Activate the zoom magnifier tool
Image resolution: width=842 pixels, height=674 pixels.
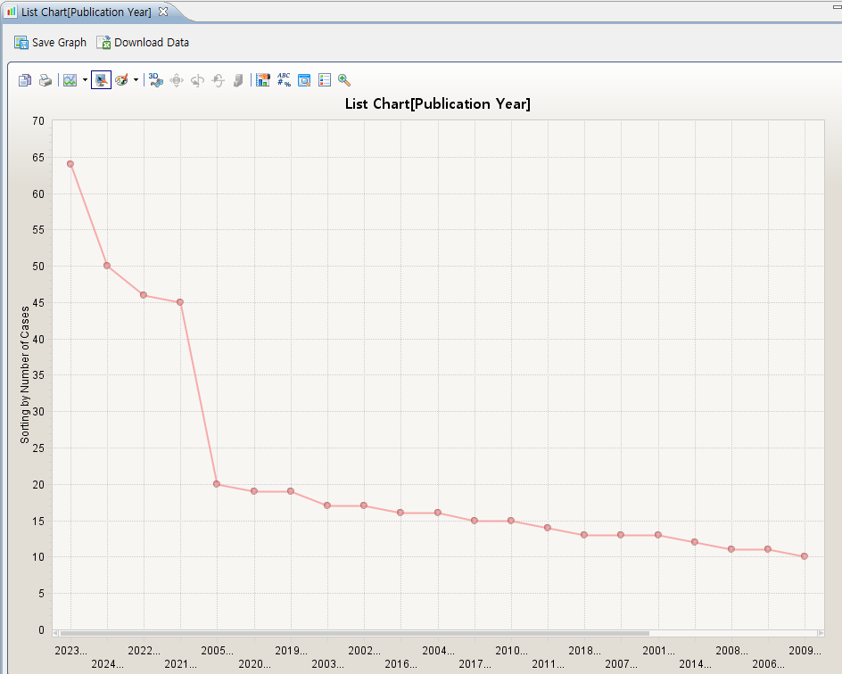point(344,80)
